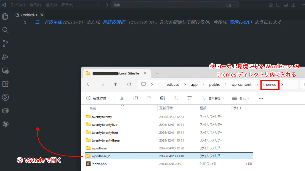The height and width of the screenshot is (171, 305).
Task: Expand the chevron after the PC icon
Action: click(x=152, y=84)
